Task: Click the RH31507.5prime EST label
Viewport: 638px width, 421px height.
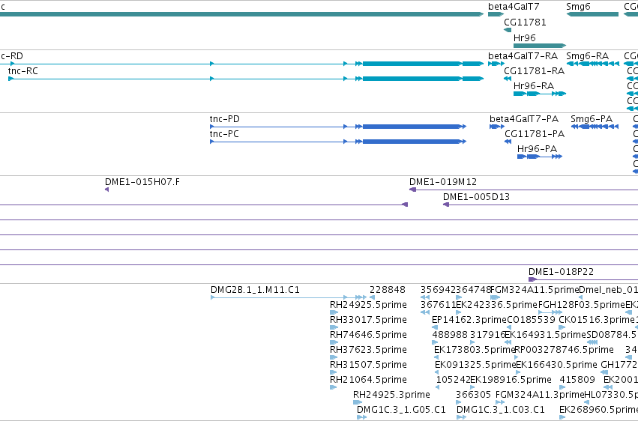Action: 368,366
